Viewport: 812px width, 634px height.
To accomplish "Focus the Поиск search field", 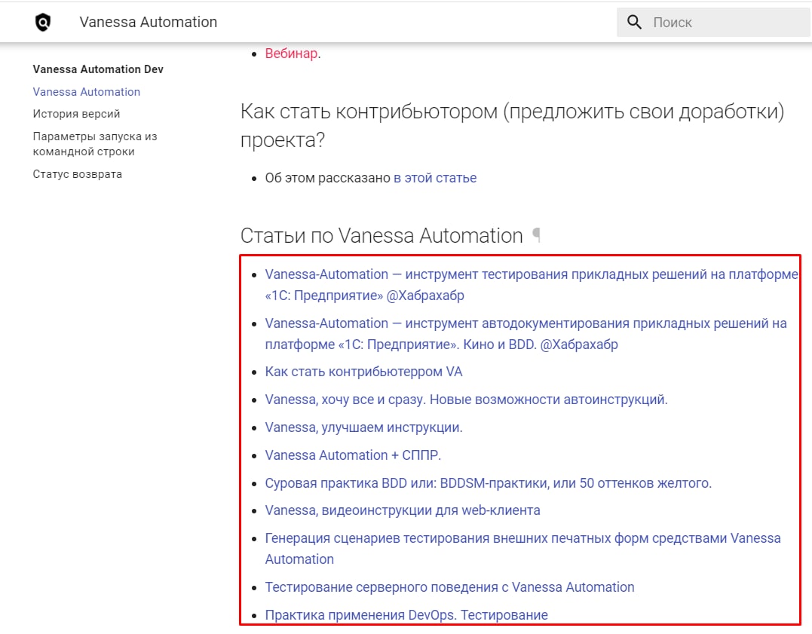I will pyautogui.click(x=714, y=23).
